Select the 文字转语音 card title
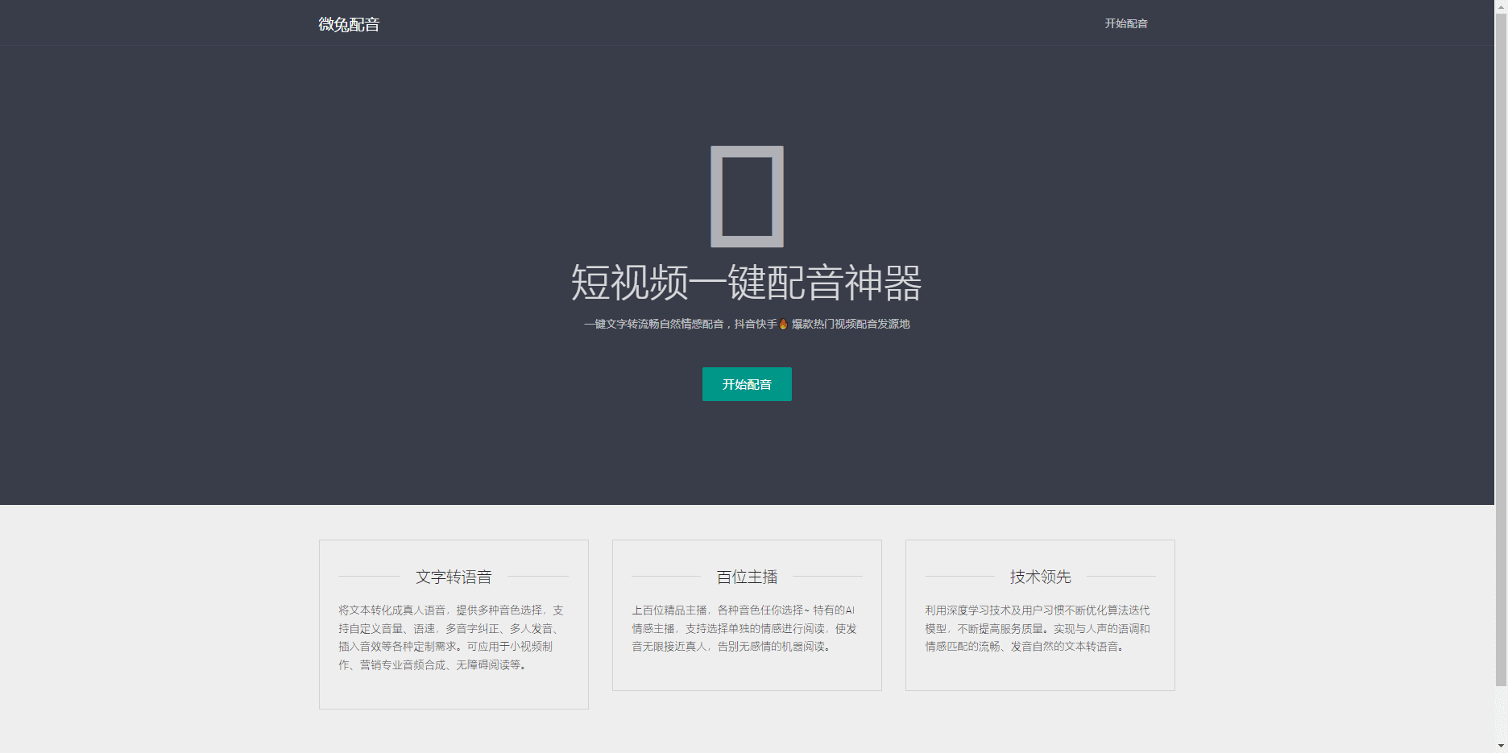Screen dimensions: 1508x753 click(454, 577)
